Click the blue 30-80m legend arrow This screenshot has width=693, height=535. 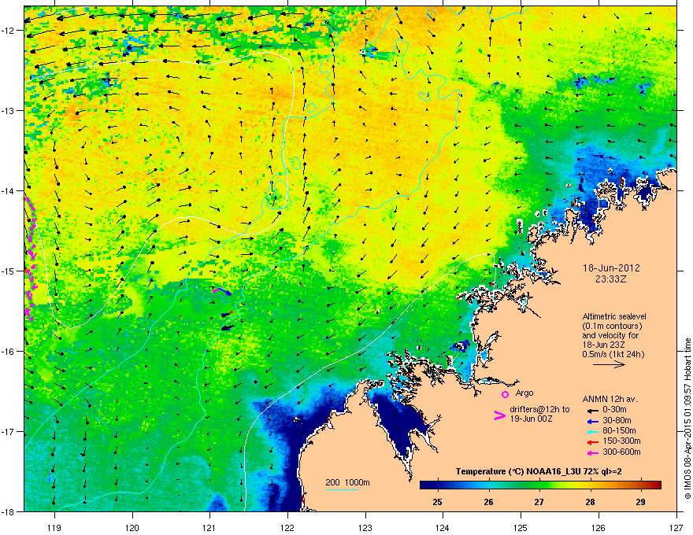(592, 421)
